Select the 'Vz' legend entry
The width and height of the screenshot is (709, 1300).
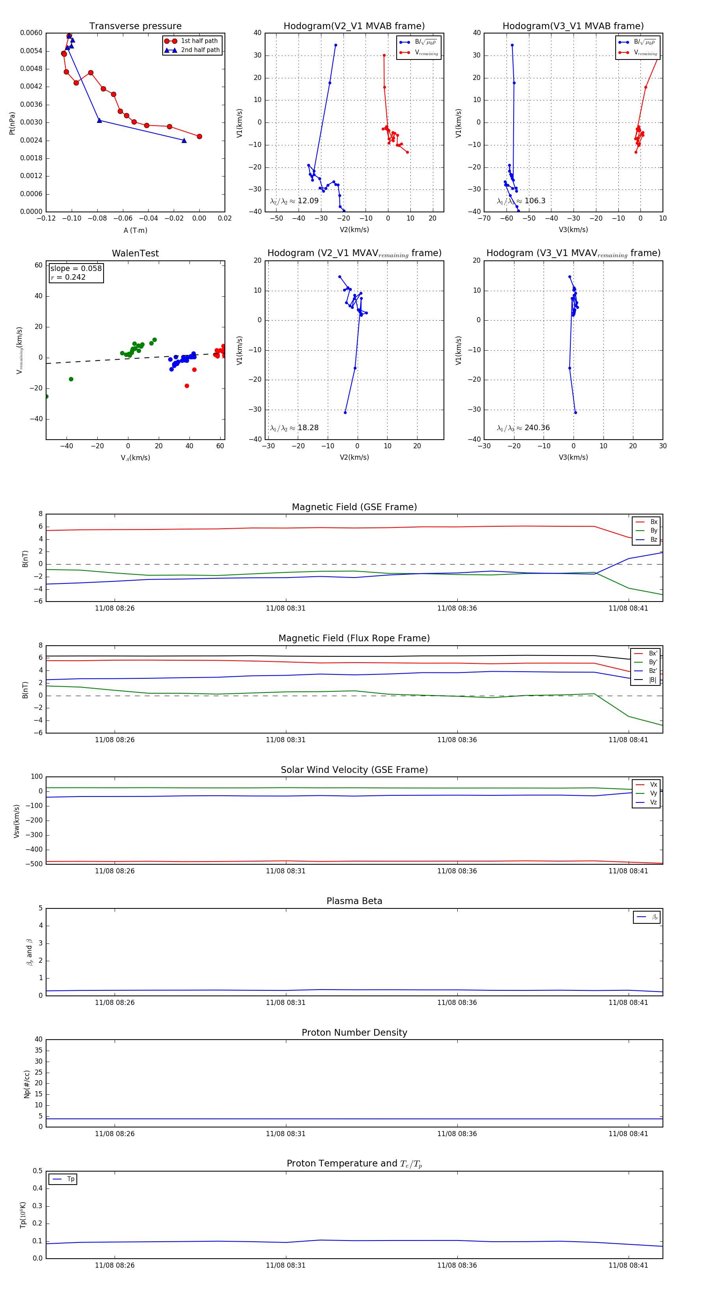646,802
